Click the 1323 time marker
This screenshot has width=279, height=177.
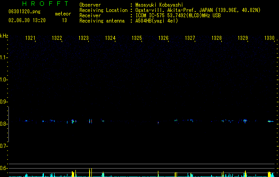tap(83, 38)
